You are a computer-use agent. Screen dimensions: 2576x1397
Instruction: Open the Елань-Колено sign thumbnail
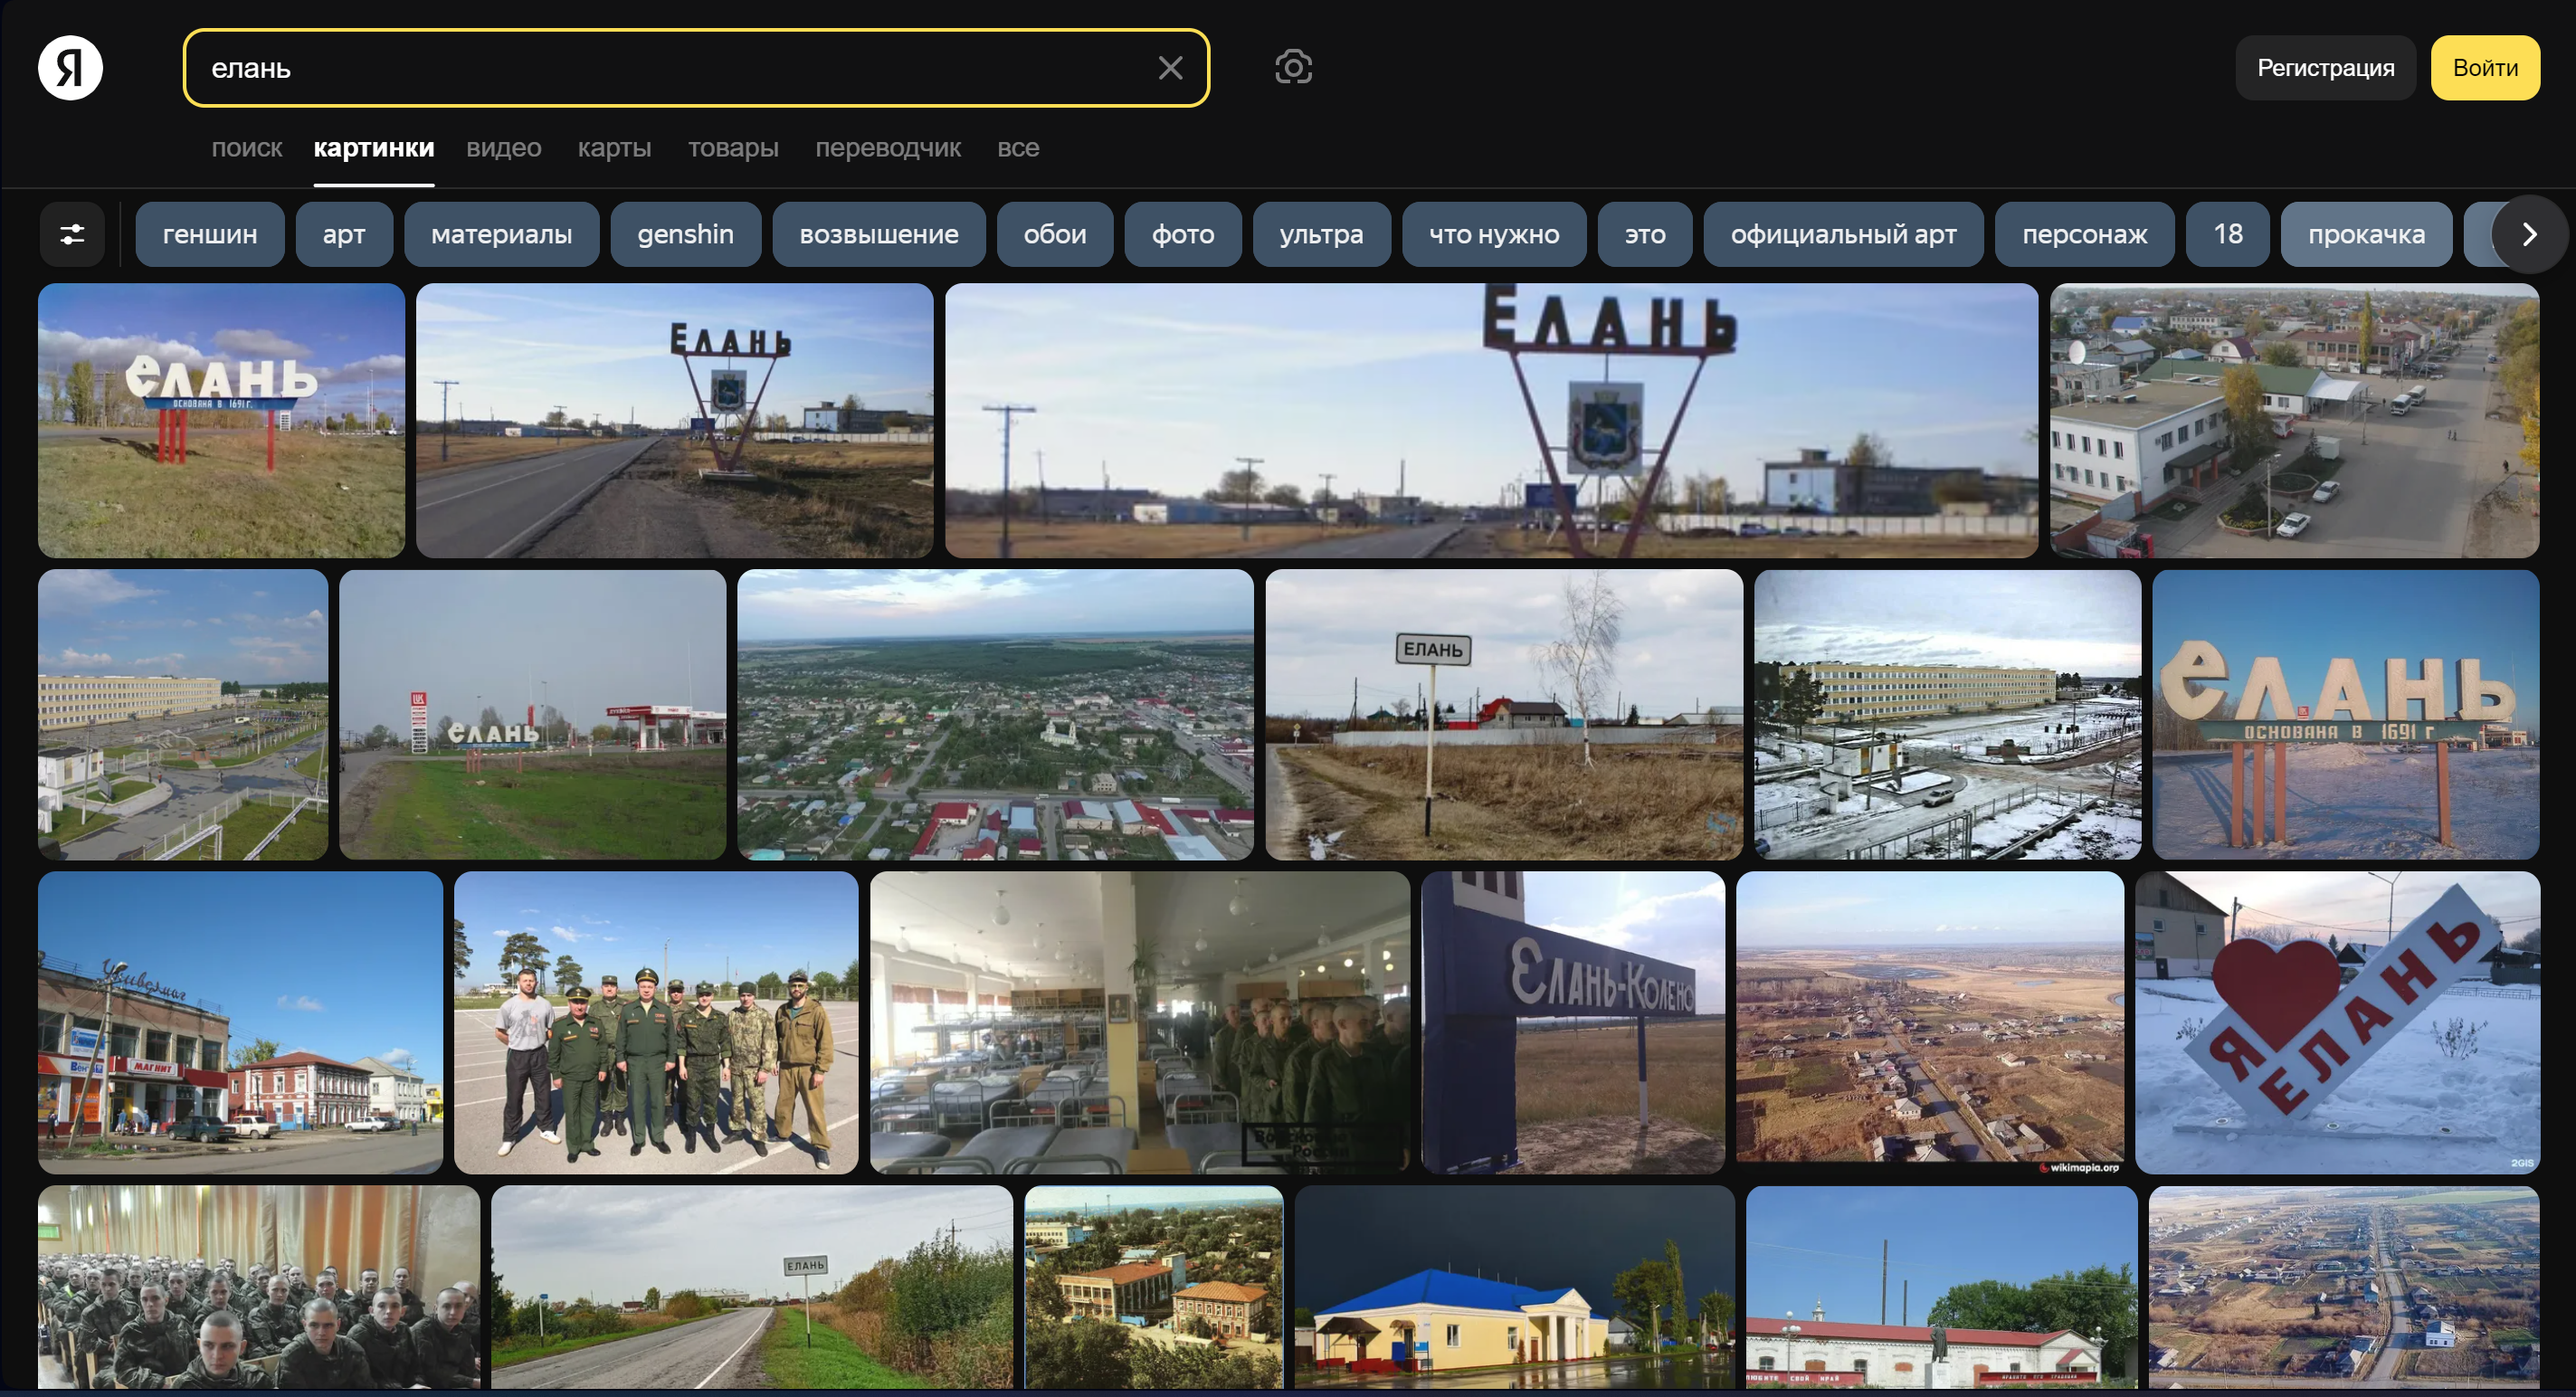pyautogui.click(x=1572, y=1021)
